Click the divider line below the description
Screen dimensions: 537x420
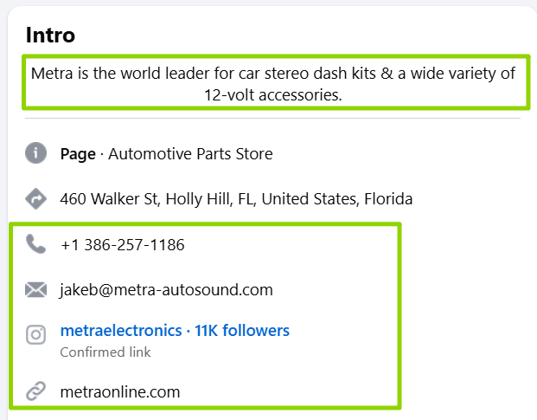(272, 118)
